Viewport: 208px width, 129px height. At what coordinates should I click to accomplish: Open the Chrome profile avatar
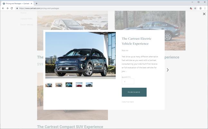point(201,8)
